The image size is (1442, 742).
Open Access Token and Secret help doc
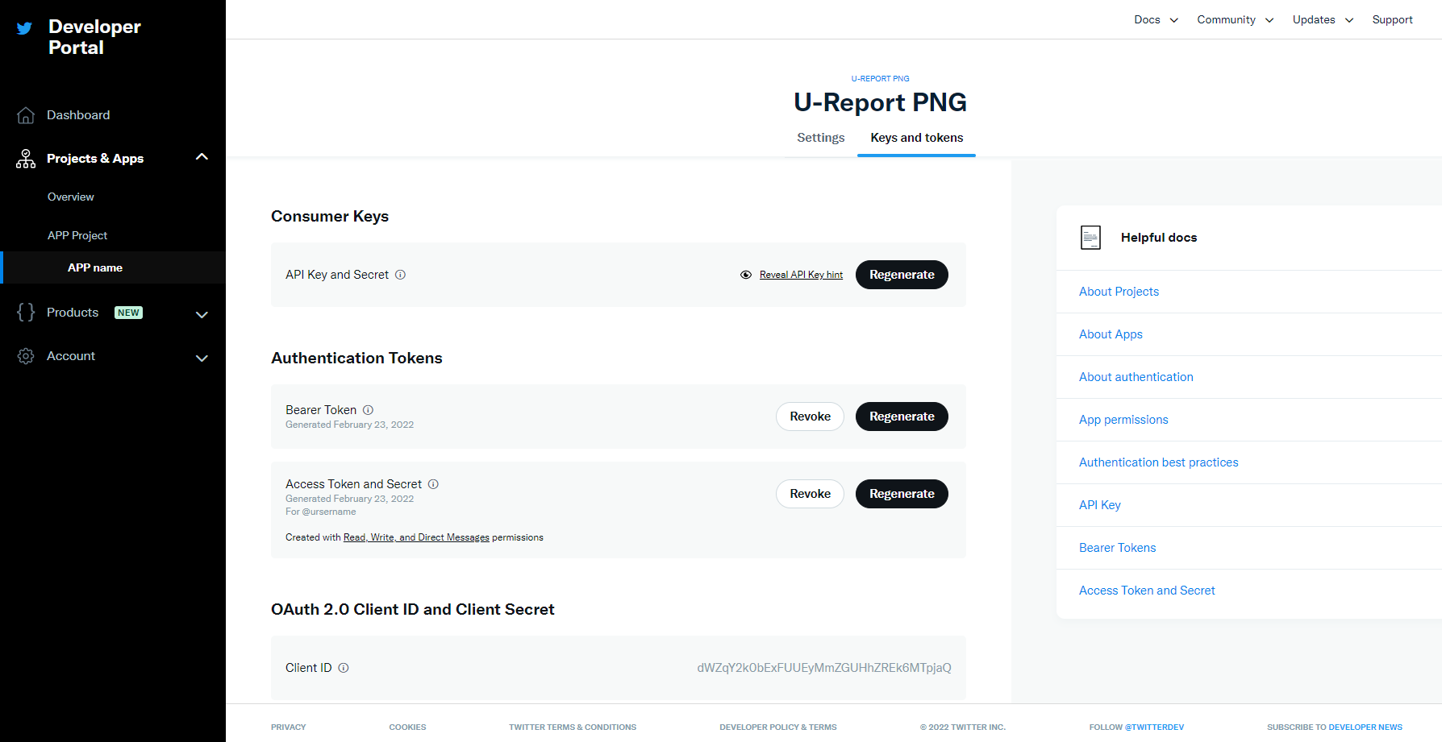pyautogui.click(x=1147, y=591)
